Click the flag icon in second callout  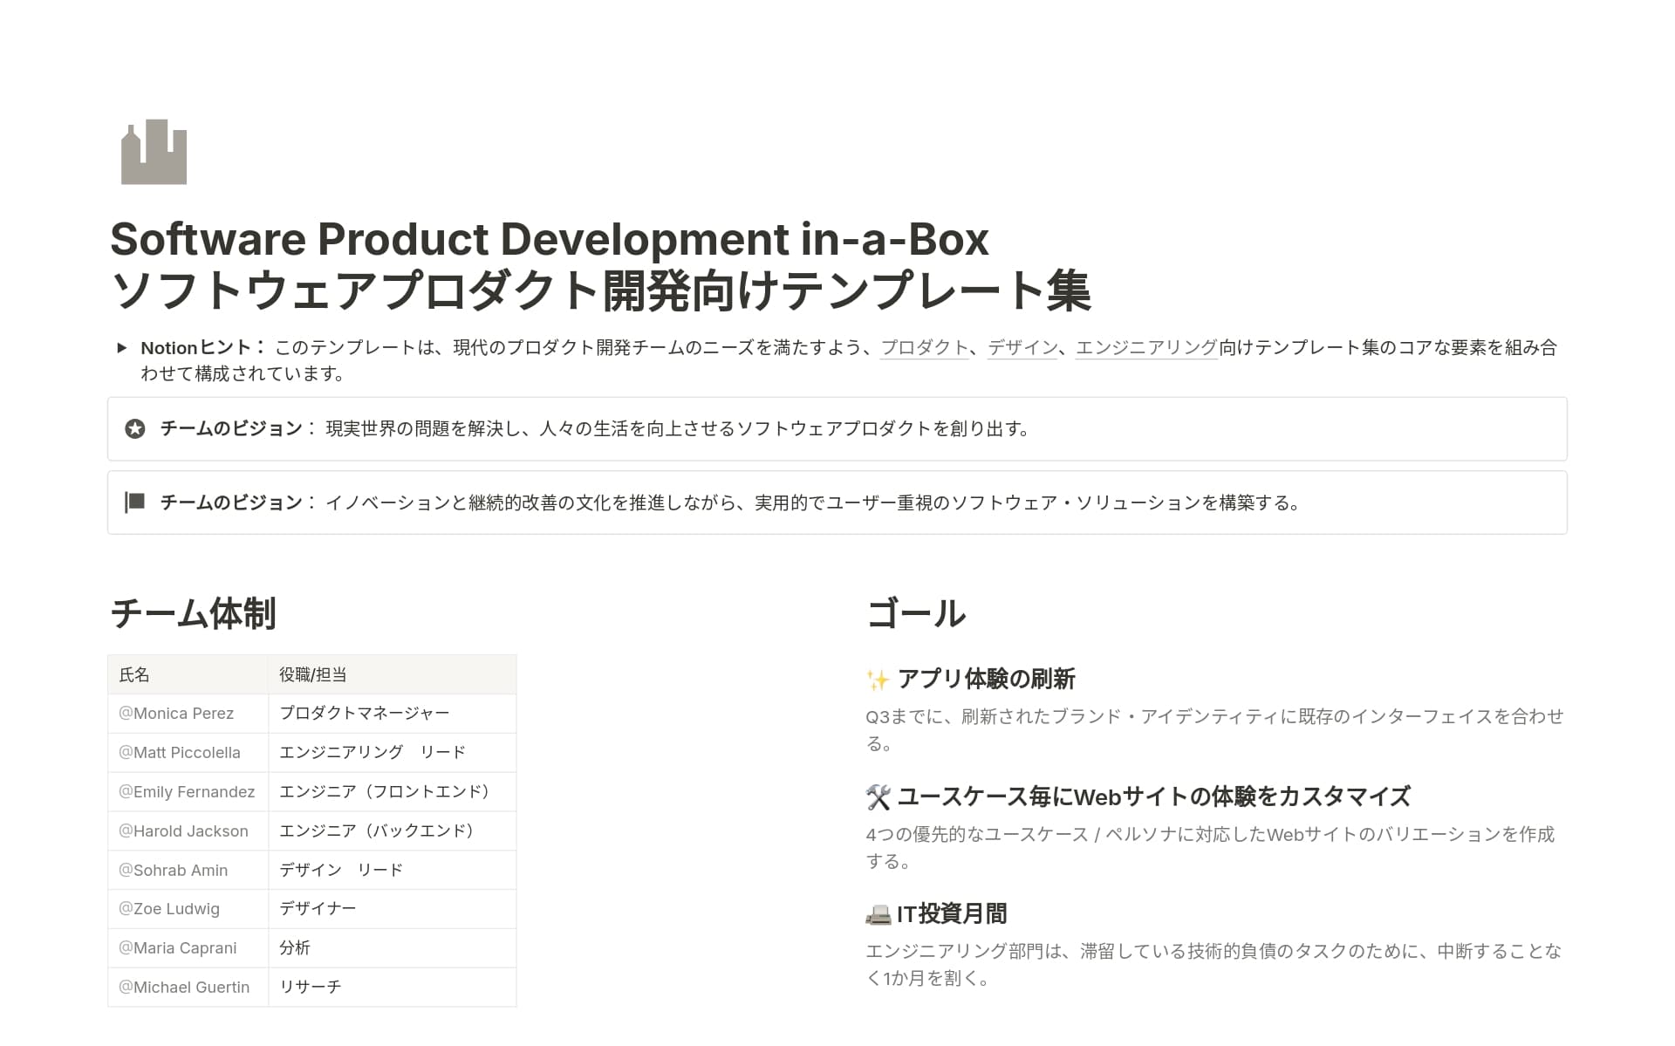(x=135, y=502)
